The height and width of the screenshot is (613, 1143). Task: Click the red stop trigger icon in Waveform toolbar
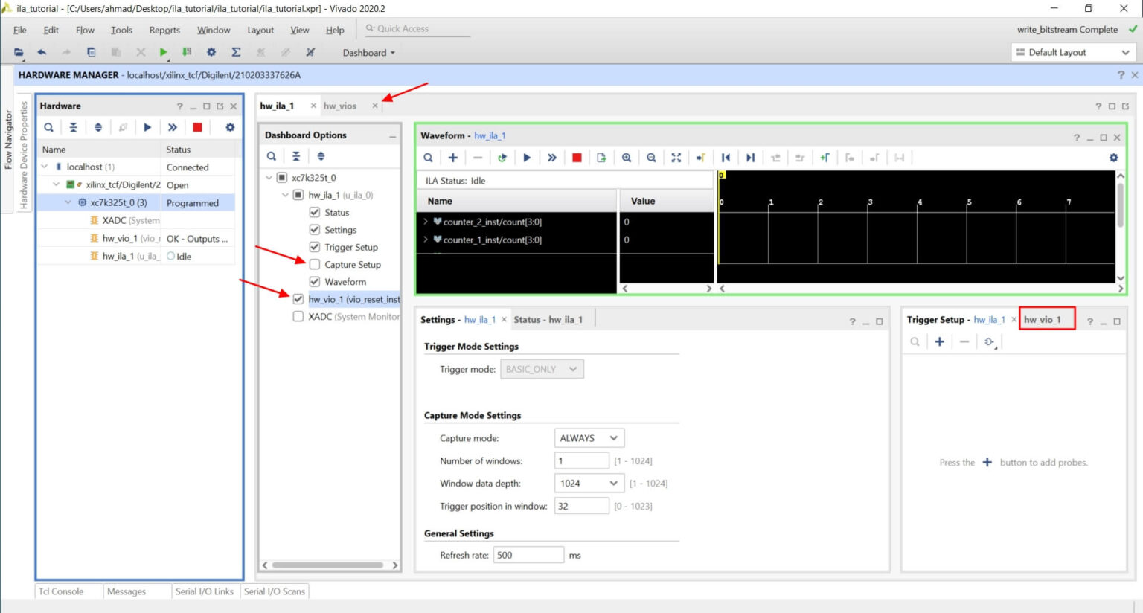coord(577,158)
